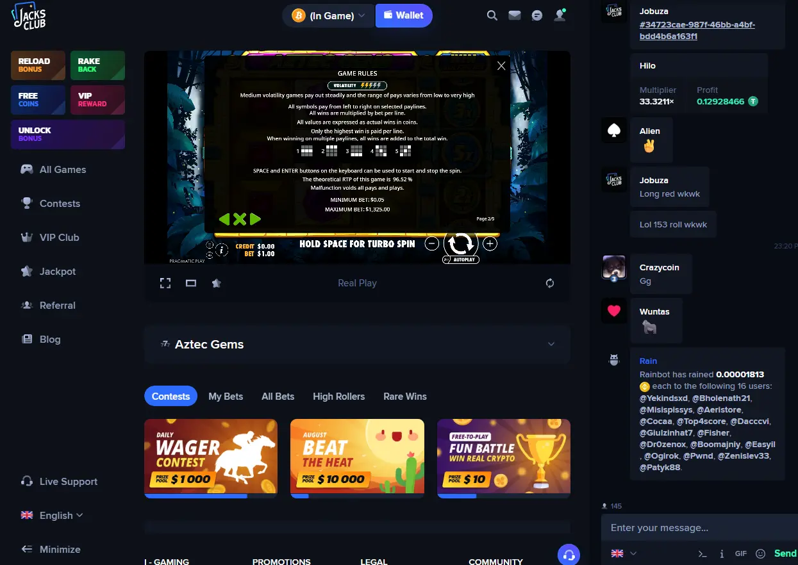Click the @Yekindsxd mention in rain message
Viewport: 798px width, 565px height.
pos(663,398)
